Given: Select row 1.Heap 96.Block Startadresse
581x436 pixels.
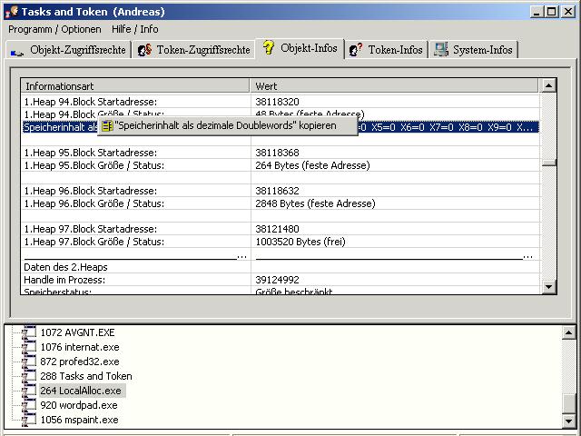Looking at the screenshot, I should click(91, 191).
